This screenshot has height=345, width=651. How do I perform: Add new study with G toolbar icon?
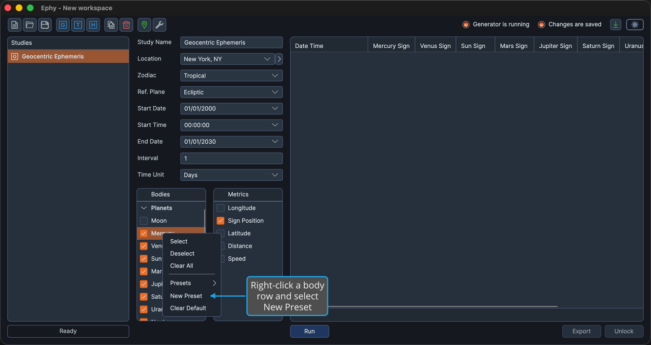coord(63,25)
